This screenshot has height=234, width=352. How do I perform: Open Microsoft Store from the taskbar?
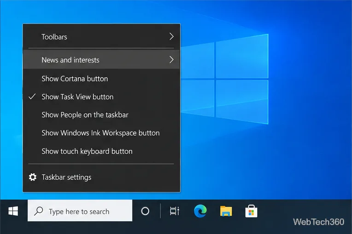[x=251, y=211]
